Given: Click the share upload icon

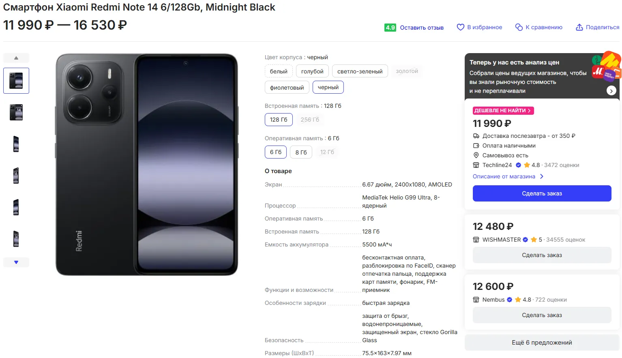Looking at the screenshot, I should 579,27.
